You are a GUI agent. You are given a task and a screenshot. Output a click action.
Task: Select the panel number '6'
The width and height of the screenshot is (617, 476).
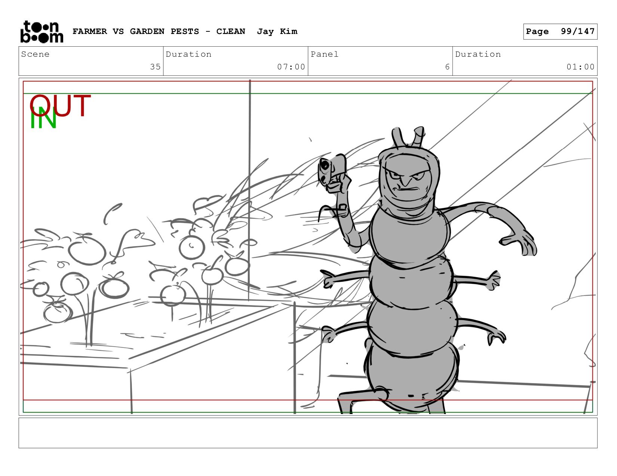(x=447, y=67)
